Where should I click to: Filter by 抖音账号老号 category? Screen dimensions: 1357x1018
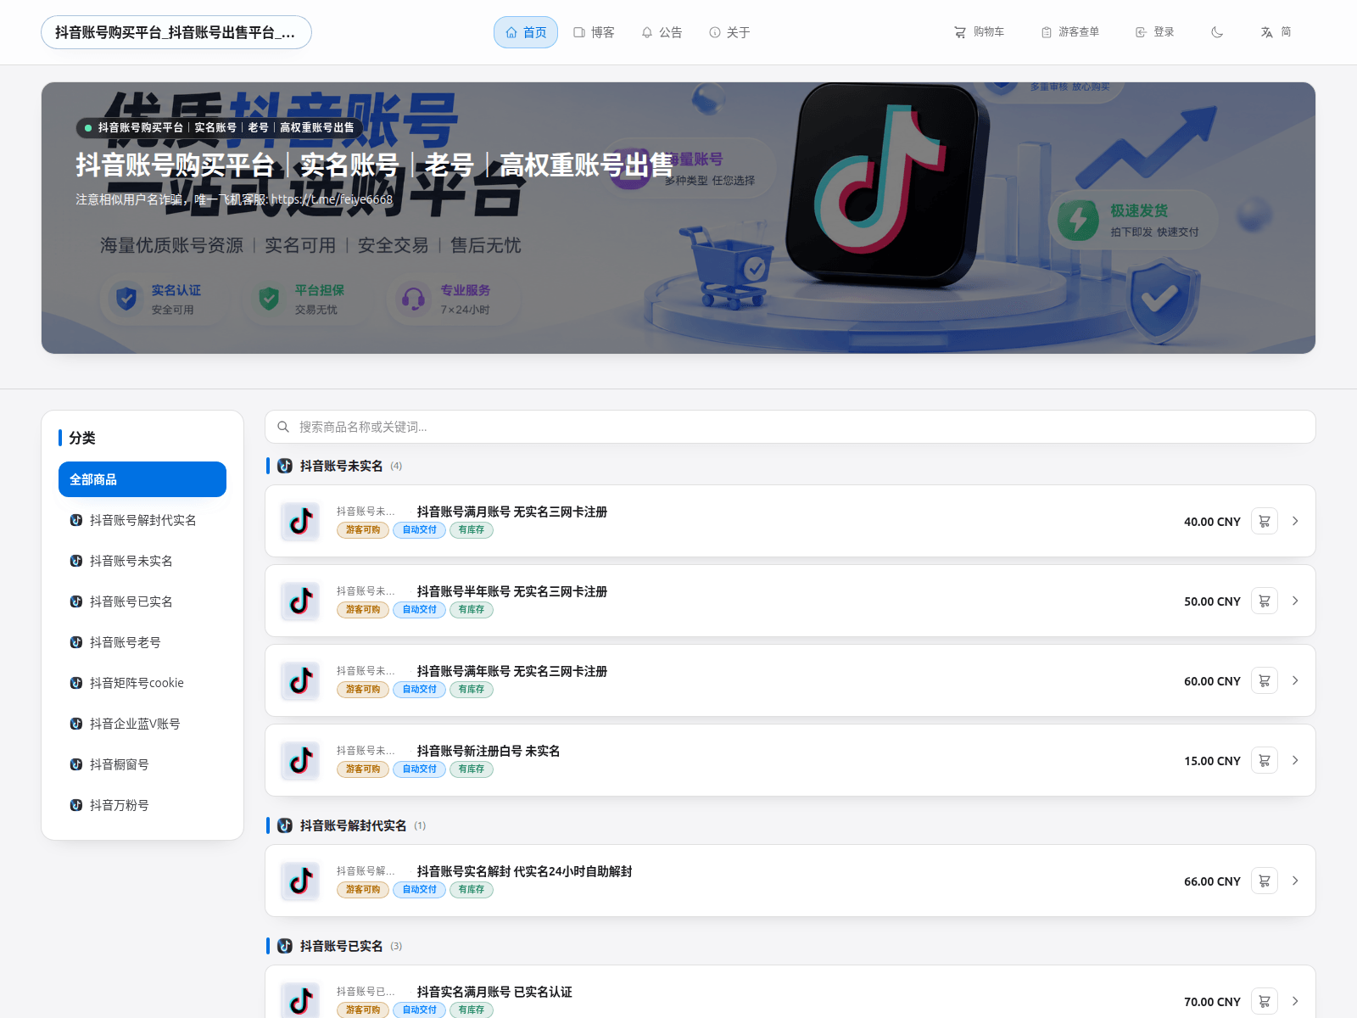click(142, 642)
